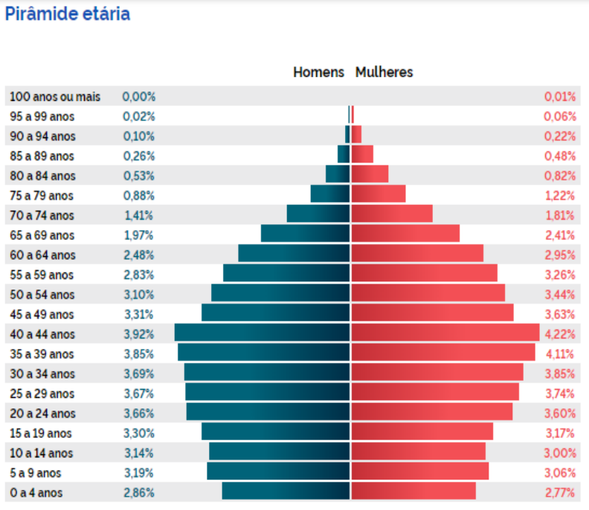Select the 4,22% women percentage value
The width and height of the screenshot is (589, 510).
tap(560, 334)
